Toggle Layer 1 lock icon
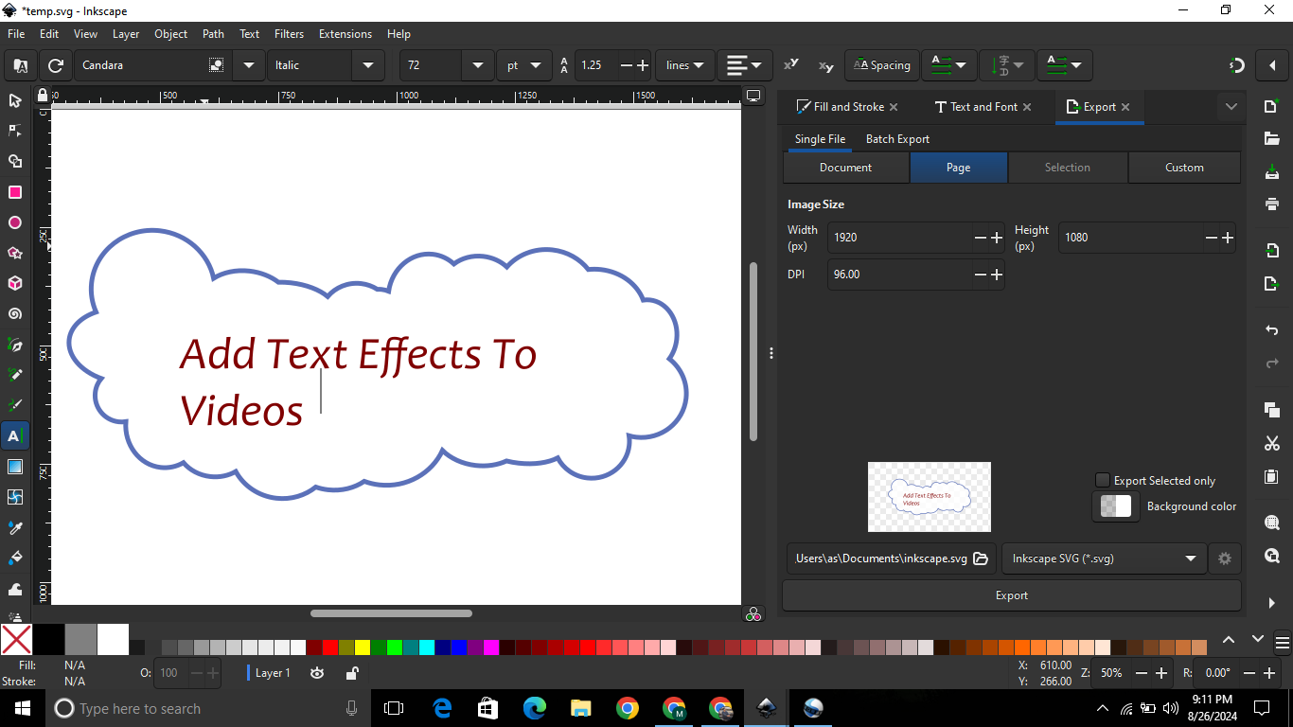The width and height of the screenshot is (1293, 727). coord(351,673)
